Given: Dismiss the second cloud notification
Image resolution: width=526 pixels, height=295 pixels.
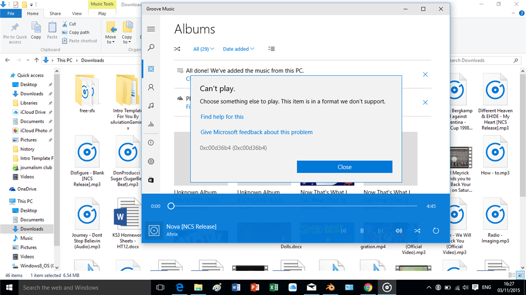Looking at the screenshot, I should point(425,103).
